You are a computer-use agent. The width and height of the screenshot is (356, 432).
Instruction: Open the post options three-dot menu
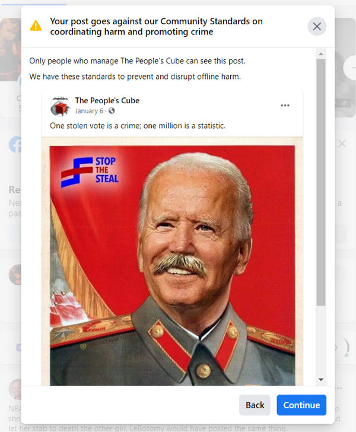click(285, 105)
